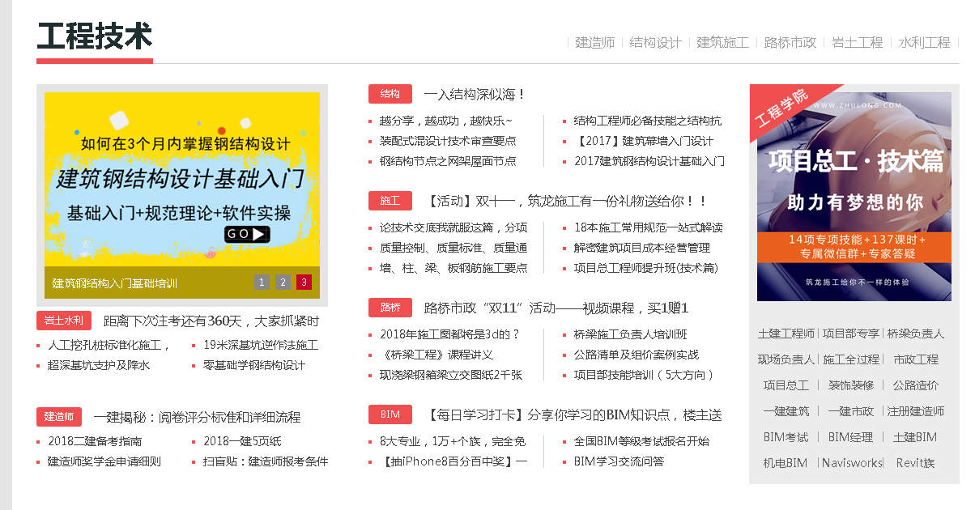Open headline 一建揭秘：阅卷评分标准

[197, 418]
